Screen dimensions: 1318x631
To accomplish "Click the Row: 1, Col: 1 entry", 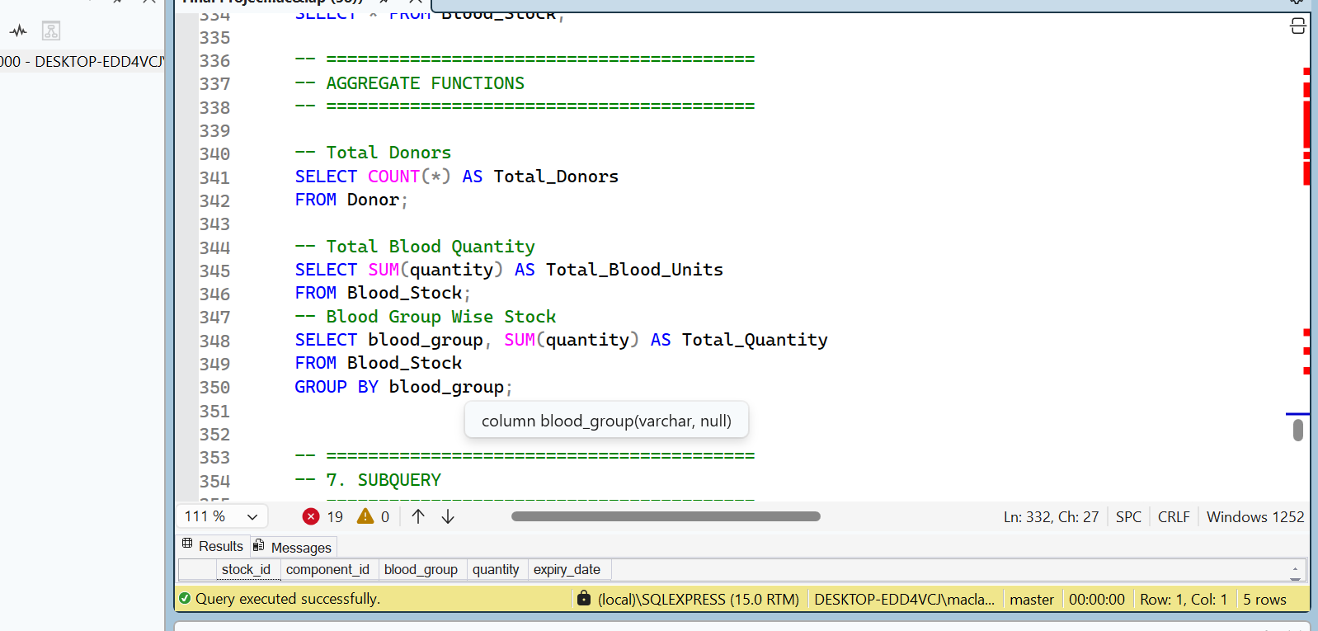I will (x=1184, y=600).
